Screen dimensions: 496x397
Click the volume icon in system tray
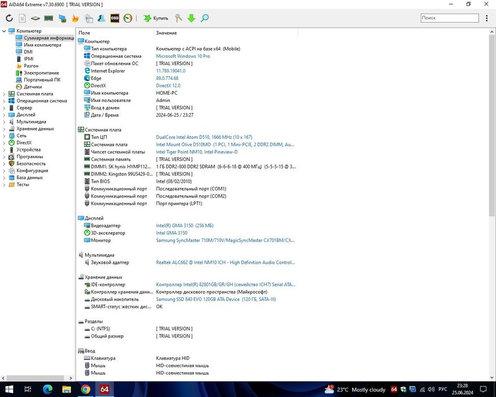click(x=431, y=390)
